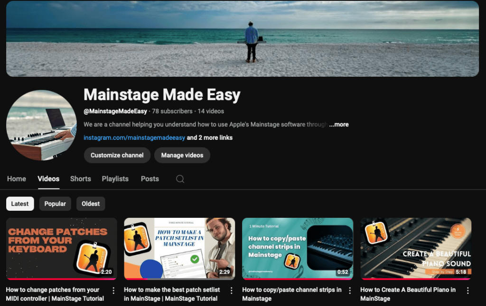Open the Posts tab
This screenshot has width=486, height=306.
(150, 179)
